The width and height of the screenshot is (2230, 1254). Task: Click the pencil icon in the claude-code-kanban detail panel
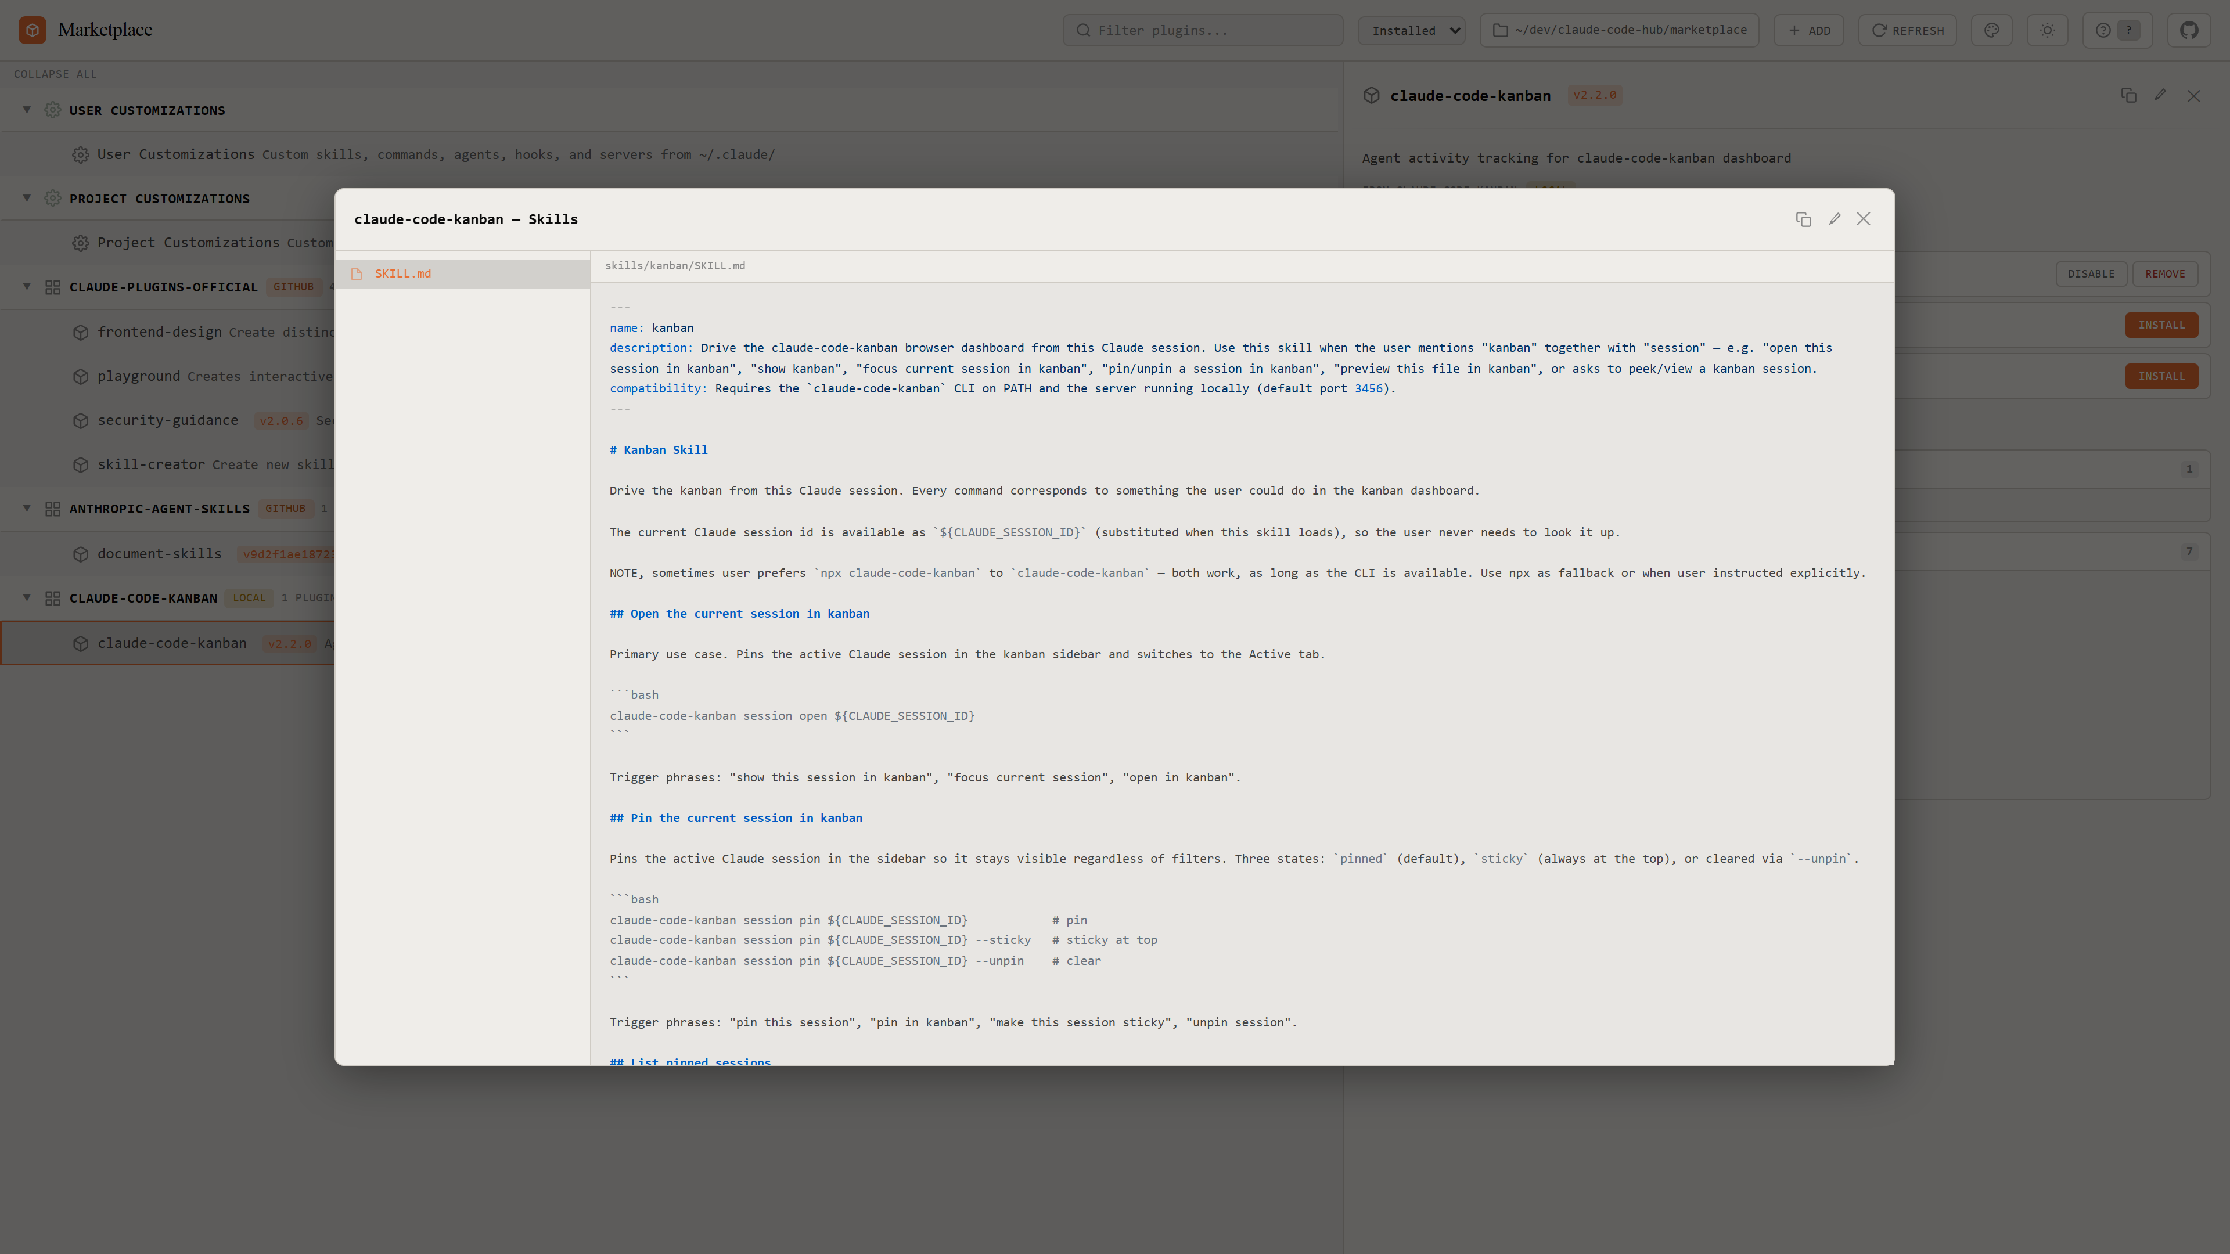click(x=2161, y=95)
